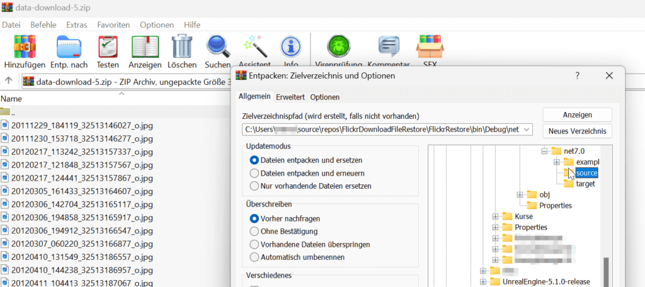Viewport: 645px width, 287px height.
Task: Click the Testen archive icon
Action: coord(108,48)
